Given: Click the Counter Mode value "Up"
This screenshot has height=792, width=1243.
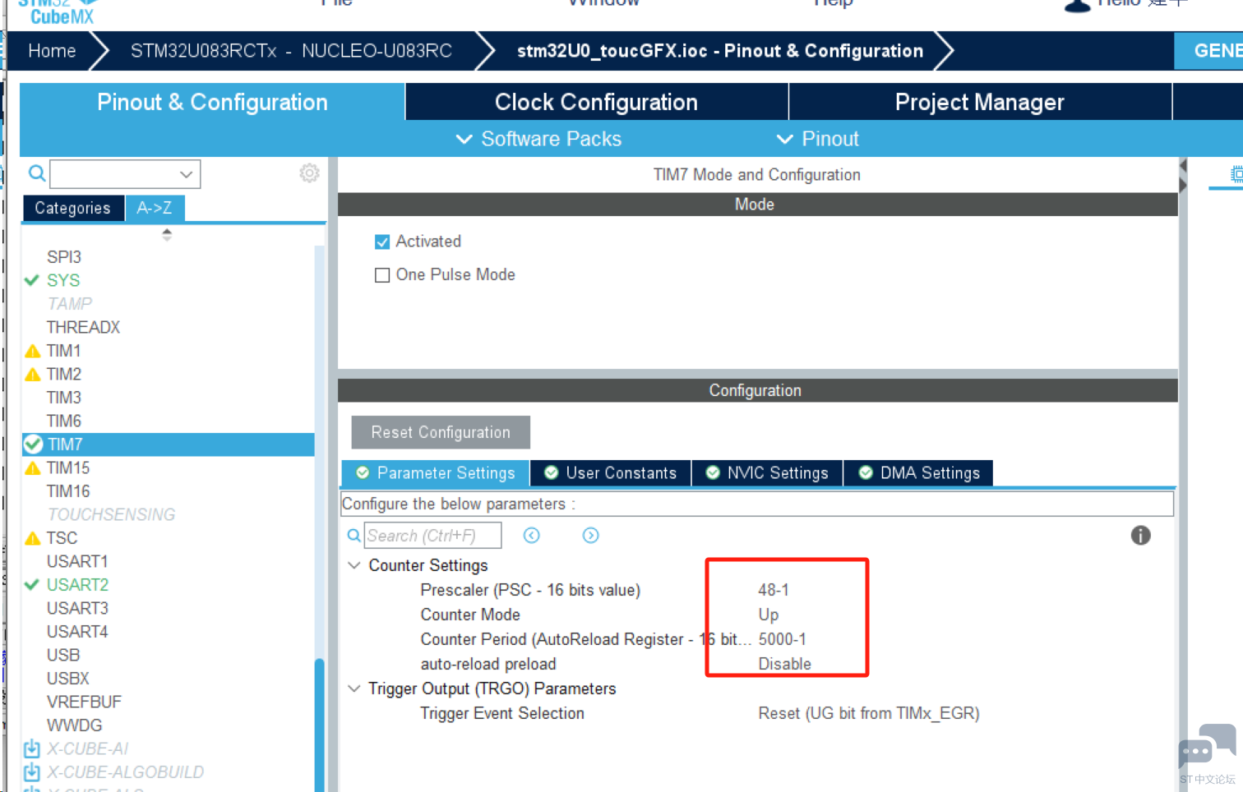Looking at the screenshot, I should point(769,615).
